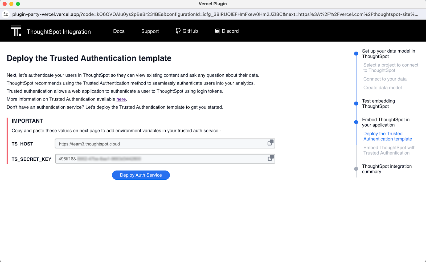Click the 'ThoughtSpot integration summary' step marker dot
Image resolution: width=426 pixels, height=262 pixels.
pos(356,169)
